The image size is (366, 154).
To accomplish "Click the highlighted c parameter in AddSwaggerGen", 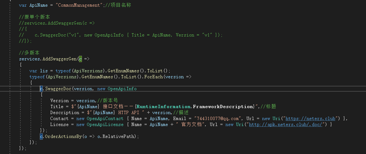I will point(80,59).
